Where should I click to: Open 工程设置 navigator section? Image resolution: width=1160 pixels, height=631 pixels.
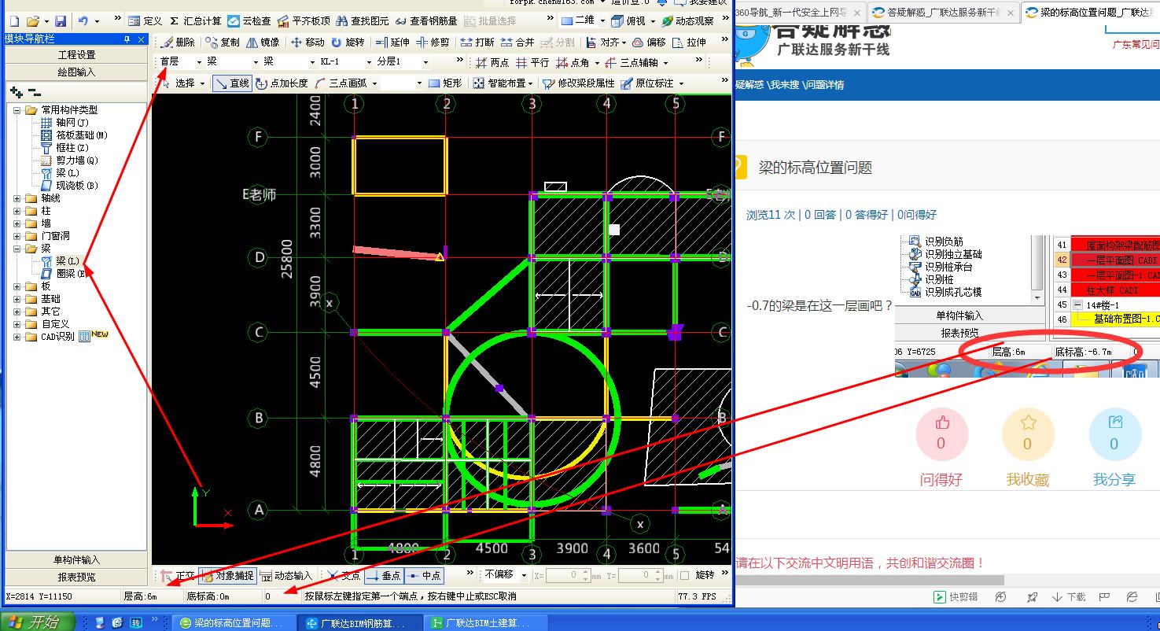pyautogui.click(x=76, y=55)
